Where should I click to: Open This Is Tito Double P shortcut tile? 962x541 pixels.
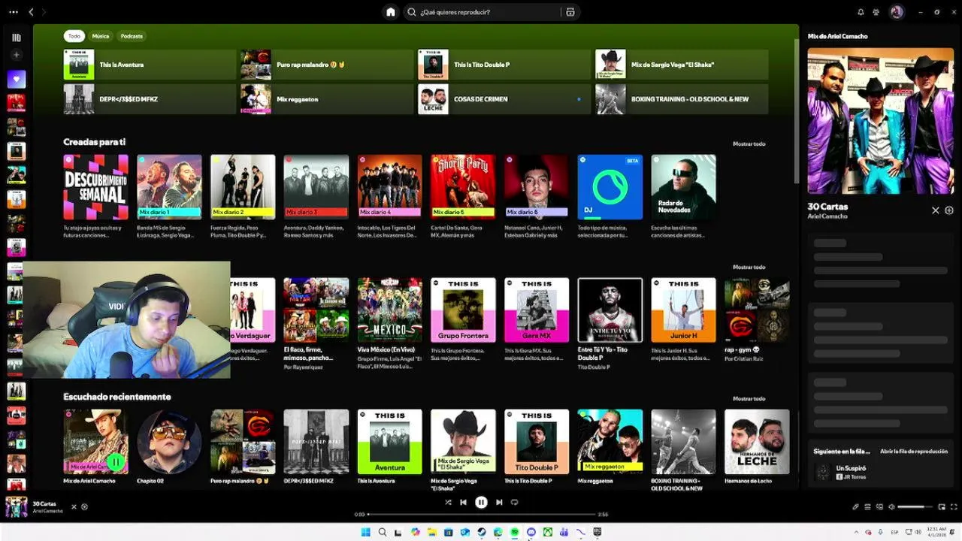[504, 65]
